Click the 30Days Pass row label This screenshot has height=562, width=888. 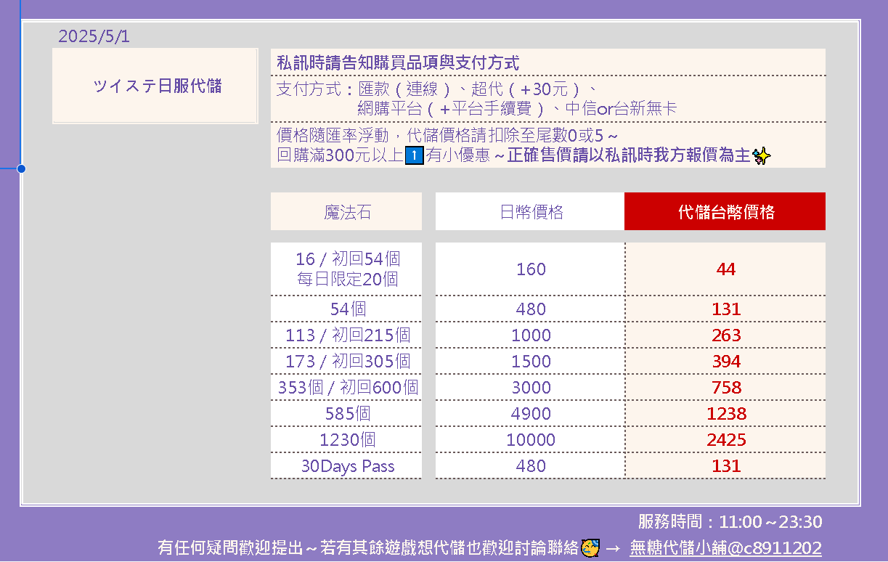(x=346, y=465)
